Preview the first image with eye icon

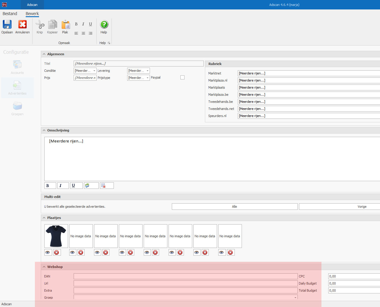pos(48,252)
